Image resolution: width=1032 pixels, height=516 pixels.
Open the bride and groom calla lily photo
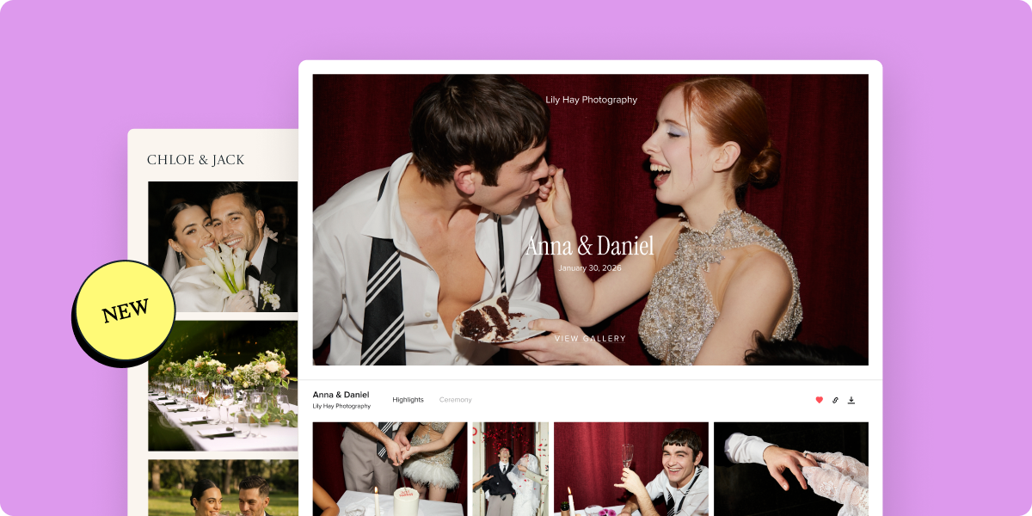(223, 247)
